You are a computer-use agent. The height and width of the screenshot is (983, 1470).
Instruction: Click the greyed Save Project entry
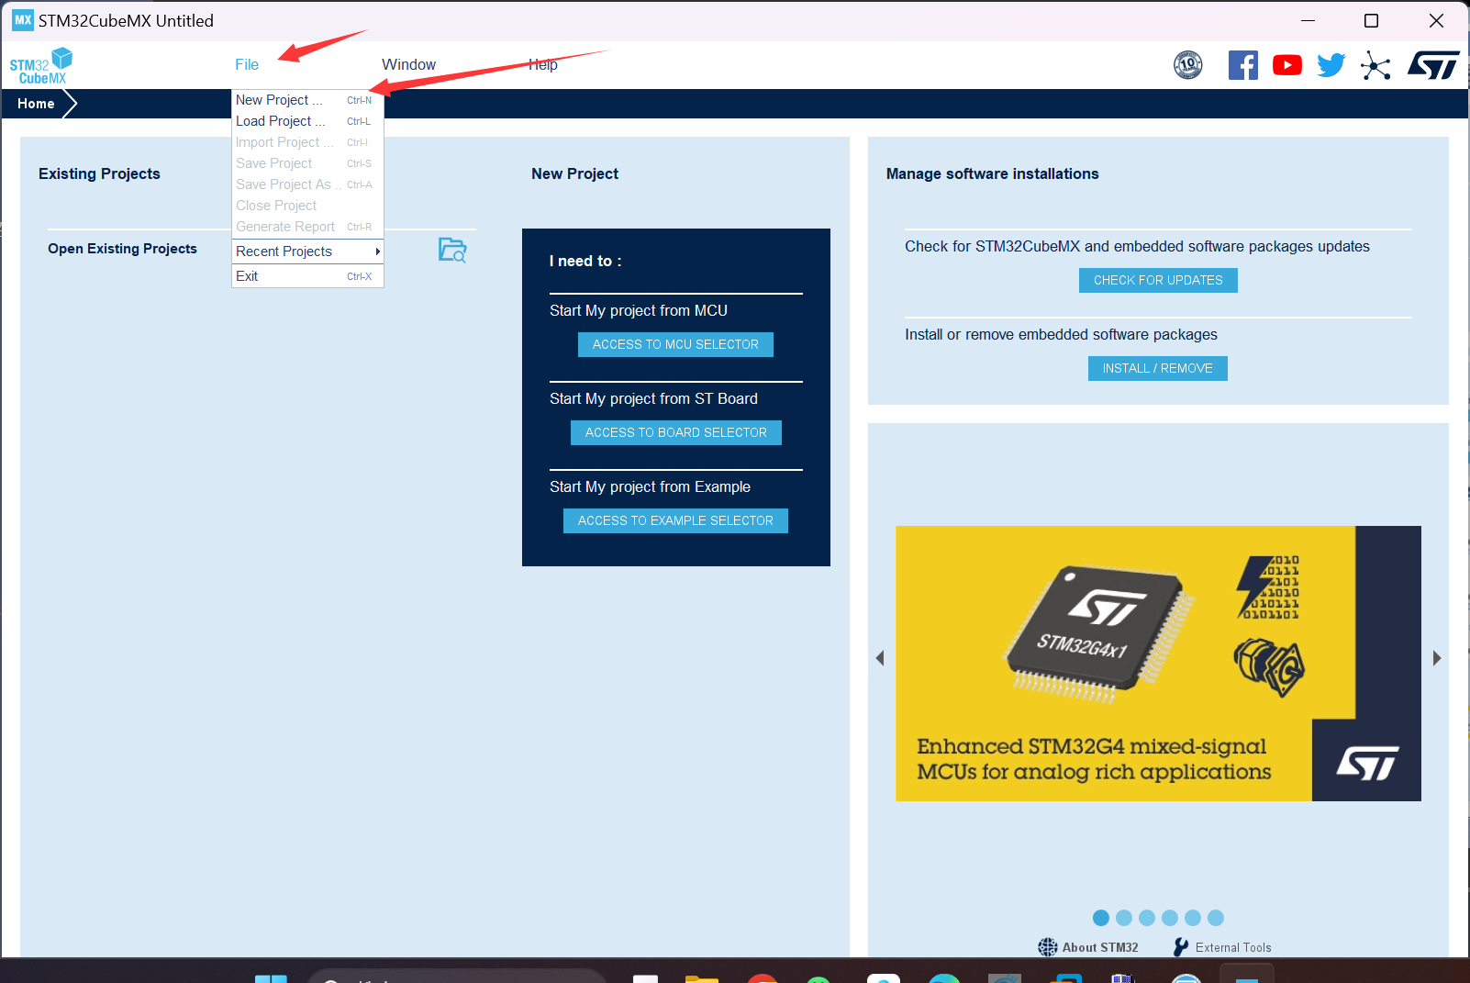tap(307, 163)
